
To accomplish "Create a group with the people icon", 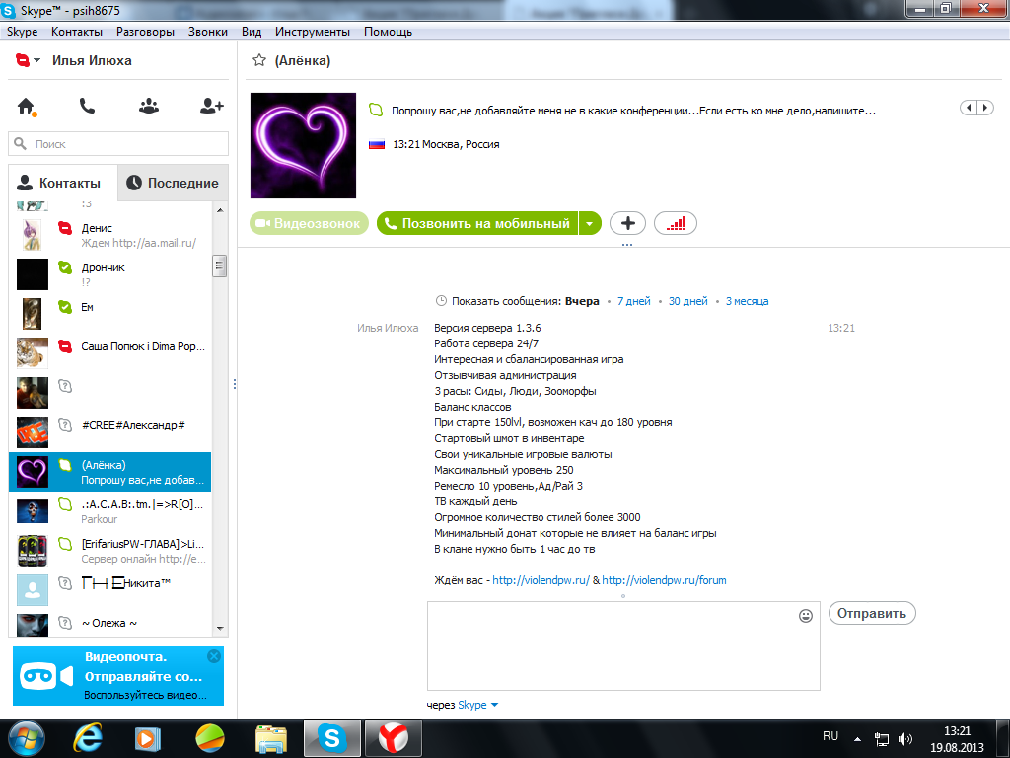I will click(149, 106).
